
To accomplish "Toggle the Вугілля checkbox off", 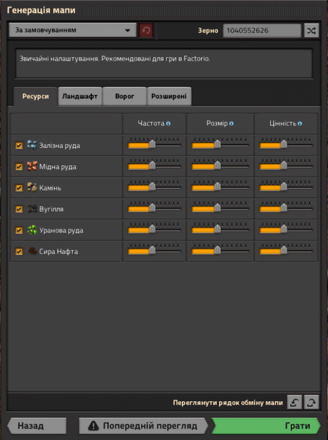I will 19,209.
